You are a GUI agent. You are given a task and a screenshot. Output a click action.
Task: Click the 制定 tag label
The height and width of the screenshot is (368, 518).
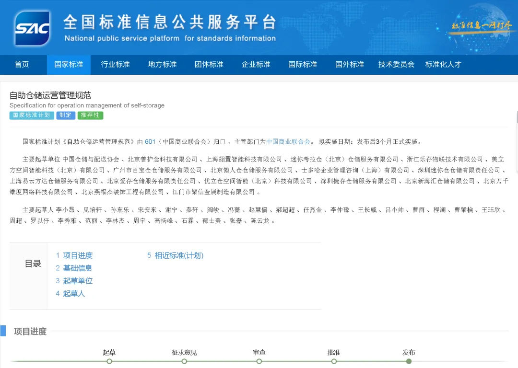[65, 115]
